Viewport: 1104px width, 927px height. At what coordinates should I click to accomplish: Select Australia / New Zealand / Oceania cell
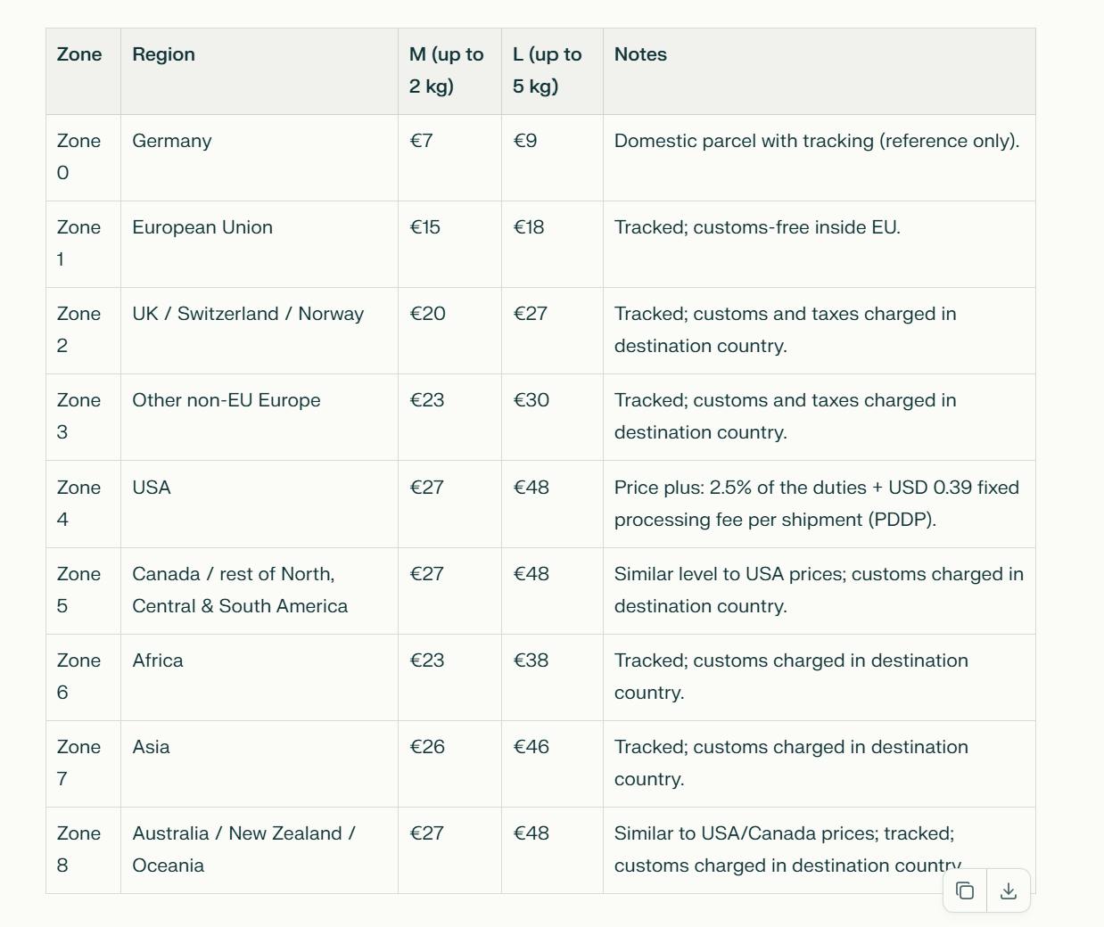243,849
